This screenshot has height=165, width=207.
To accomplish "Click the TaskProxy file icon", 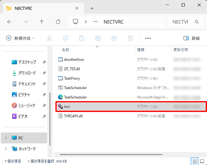I will click(x=60, y=78).
